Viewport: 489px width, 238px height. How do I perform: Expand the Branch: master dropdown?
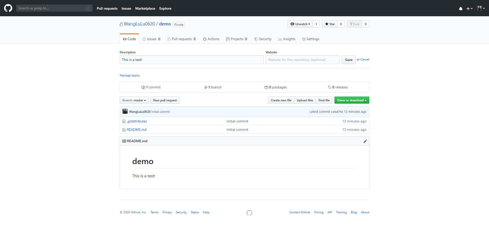(134, 100)
